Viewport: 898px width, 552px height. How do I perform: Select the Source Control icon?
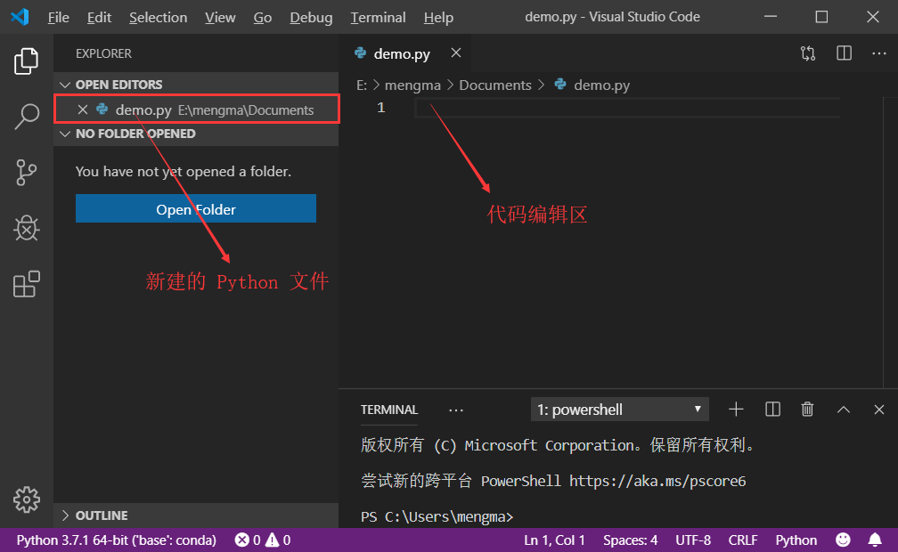coord(26,172)
